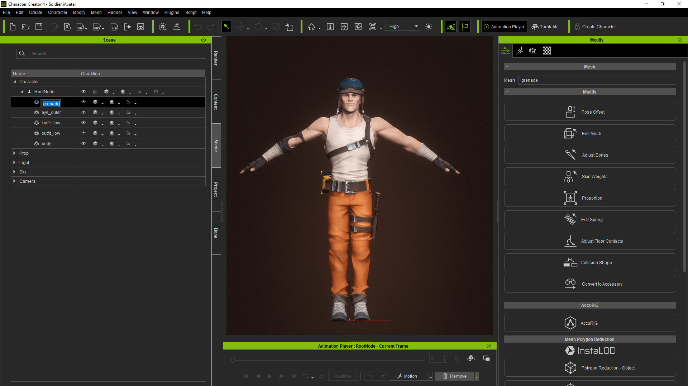The image size is (688, 386).
Task: Open the Plugins menu
Action: (172, 13)
